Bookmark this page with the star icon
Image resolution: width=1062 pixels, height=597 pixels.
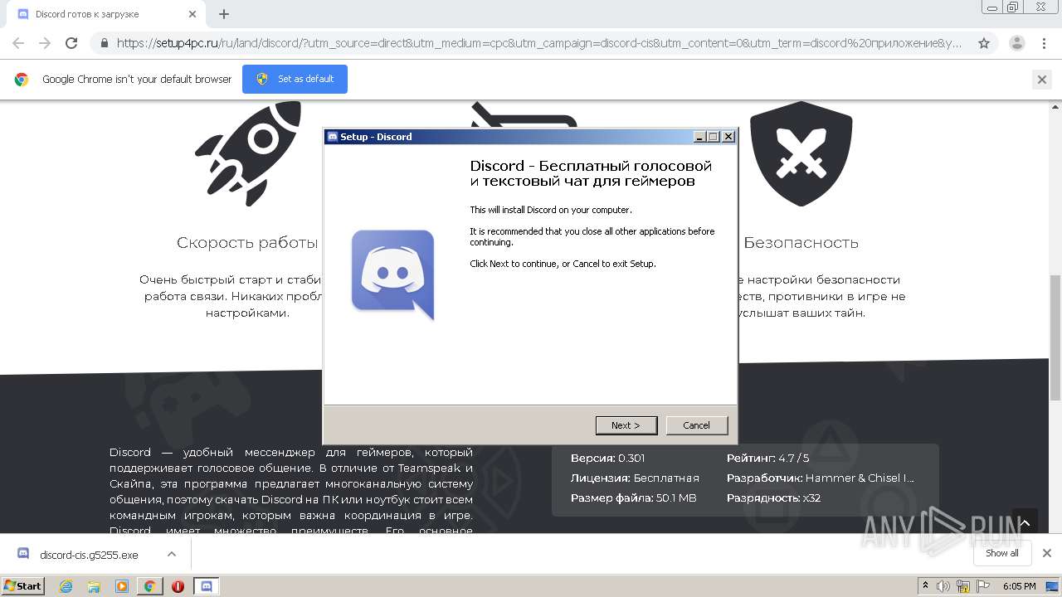[x=984, y=43]
